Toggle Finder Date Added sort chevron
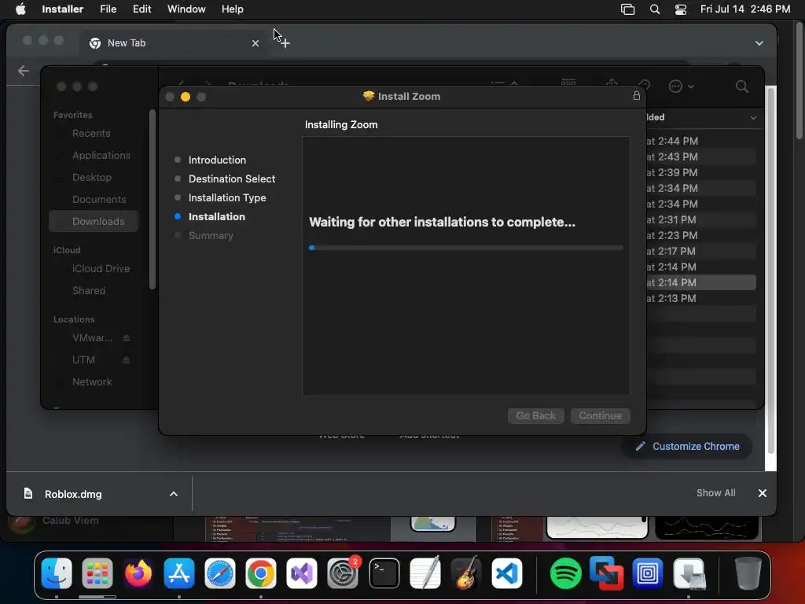The width and height of the screenshot is (805, 604). [753, 118]
